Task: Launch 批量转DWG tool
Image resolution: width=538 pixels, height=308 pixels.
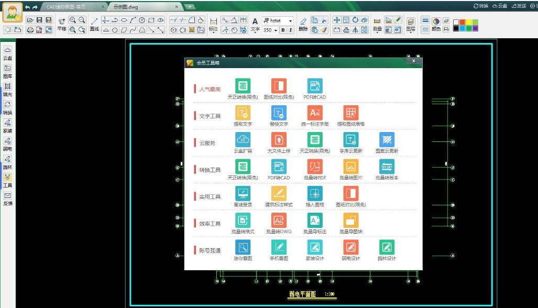Action: (x=279, y=223)
